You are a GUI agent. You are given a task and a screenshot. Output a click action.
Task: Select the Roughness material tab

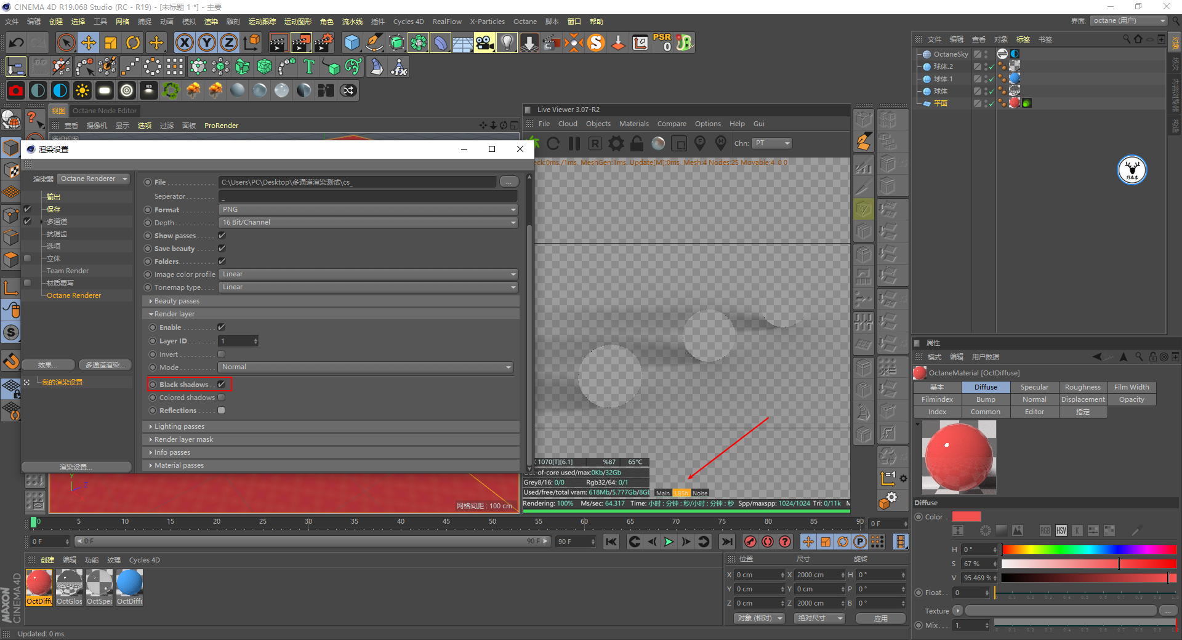click(x=1083, y=387)
